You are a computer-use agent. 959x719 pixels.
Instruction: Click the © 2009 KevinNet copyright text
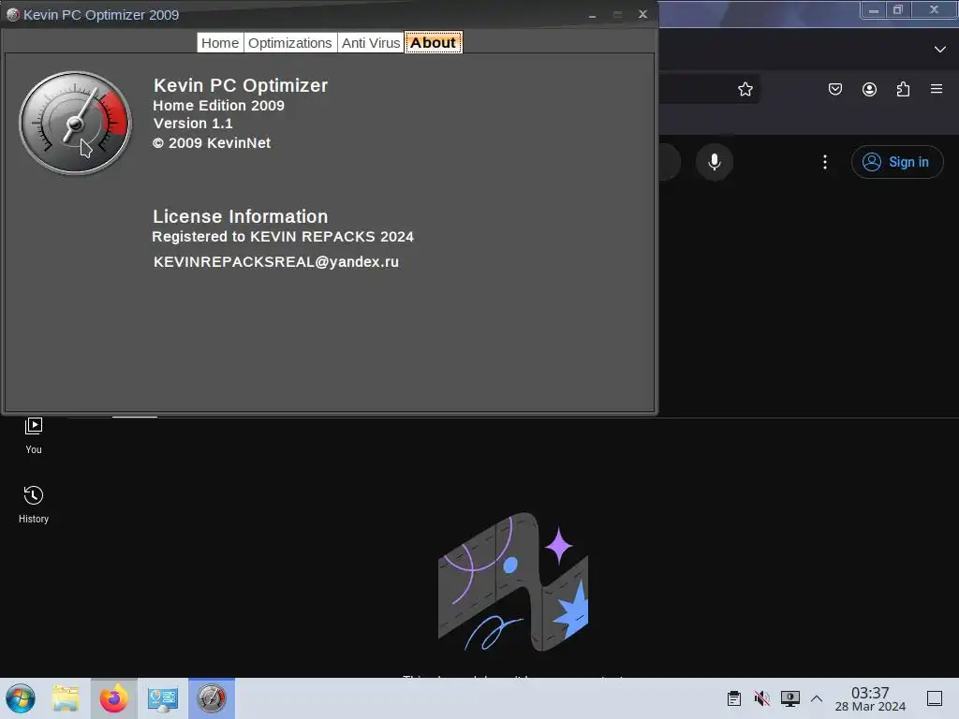coord(212,143)
